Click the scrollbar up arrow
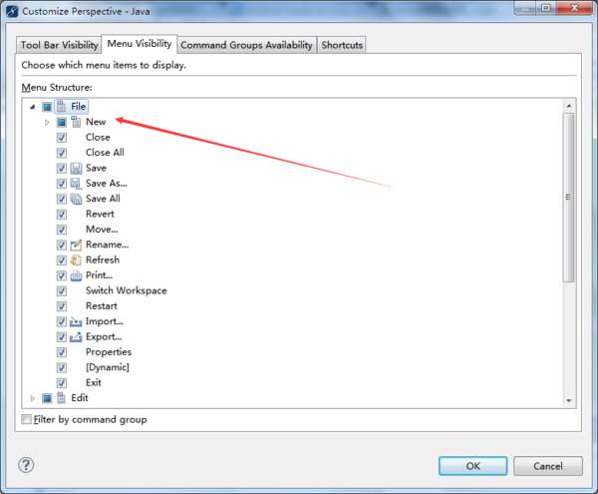The image size is (598, 494). coord(569,107)
